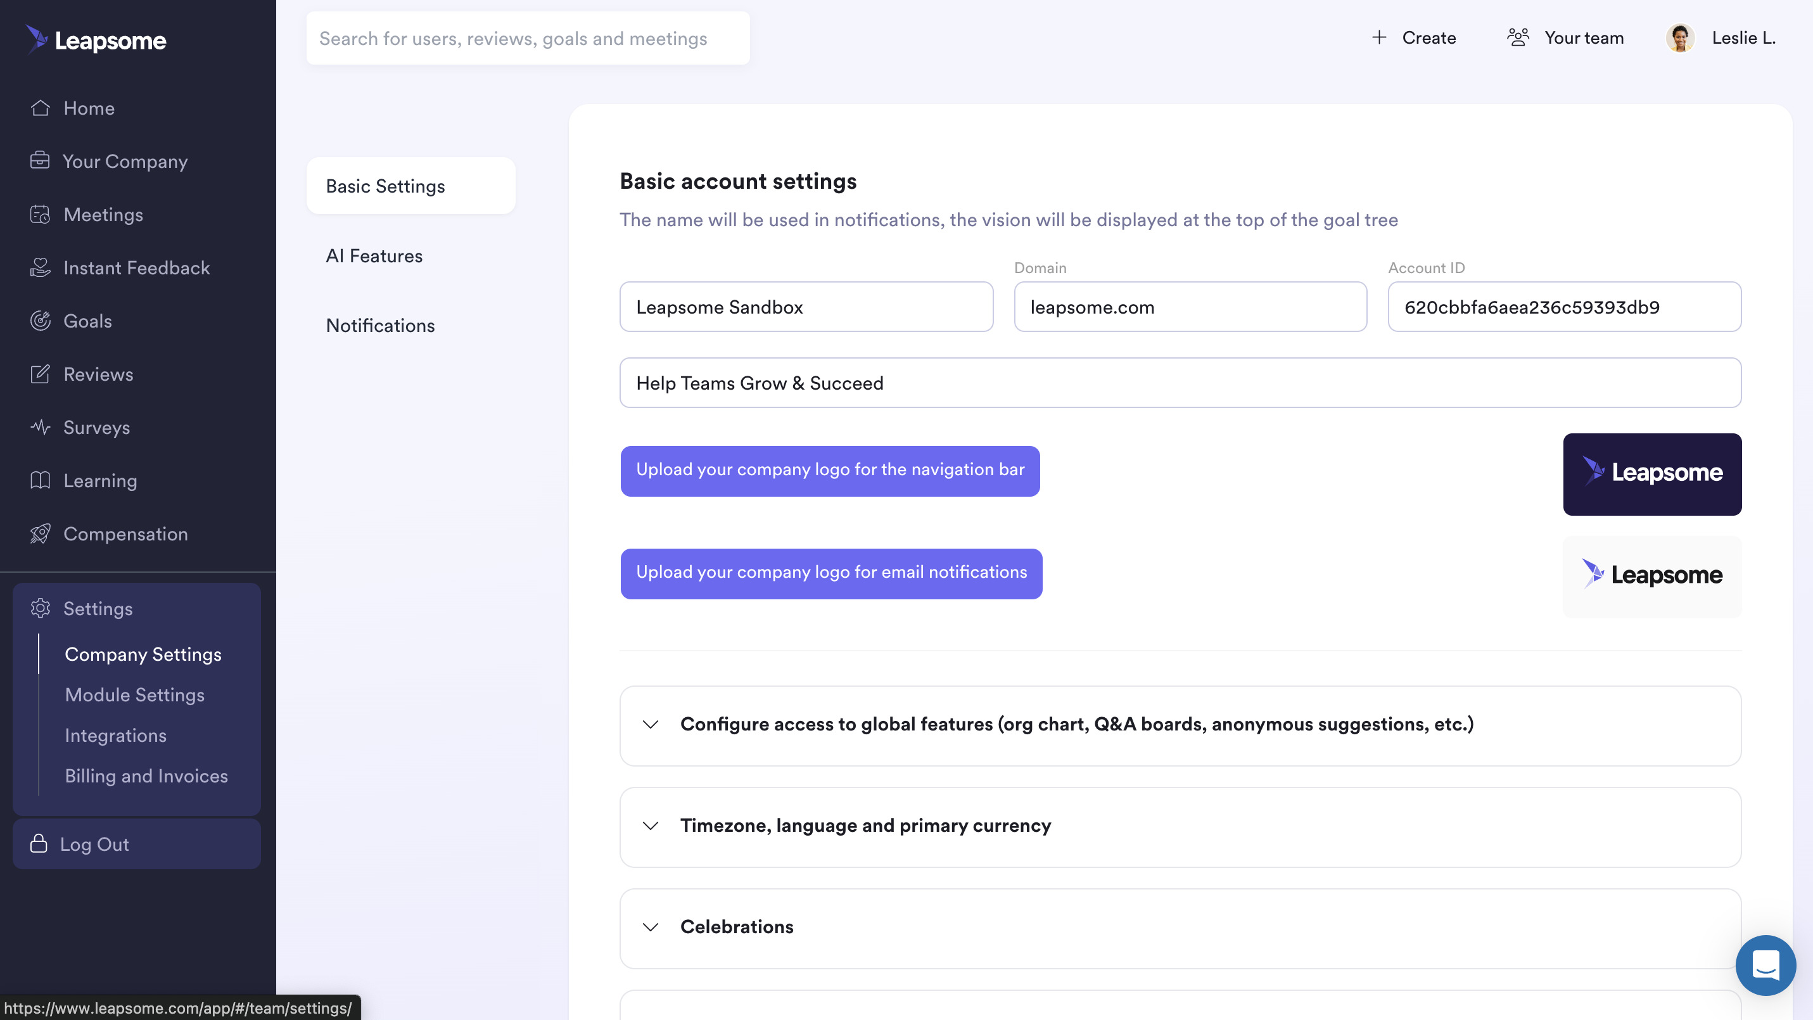Image resolution: width=1813 pixels, height=1020 pixels.
Task: Open Billing and Invoices
Action: coord(146,775)
